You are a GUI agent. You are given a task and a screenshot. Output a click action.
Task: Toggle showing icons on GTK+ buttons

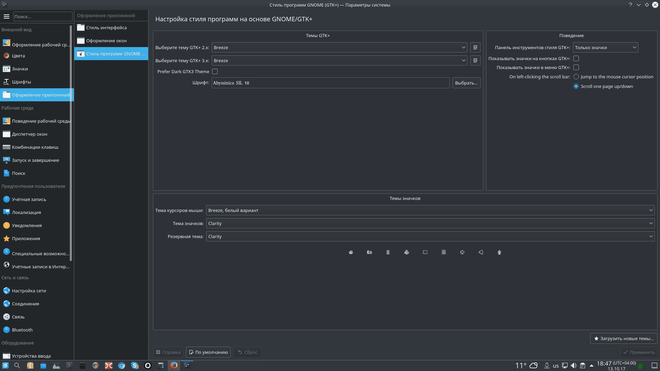coord(576,58)
